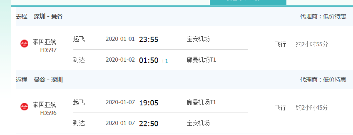Screen dimensions: 353x135
Task: Click flight duration 约2小时55分
Action: pos(312,44)
